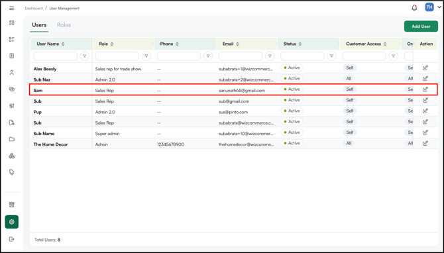Open the notifications bell
This screenshot has height=253, width=444.
[x=414, y=8]
